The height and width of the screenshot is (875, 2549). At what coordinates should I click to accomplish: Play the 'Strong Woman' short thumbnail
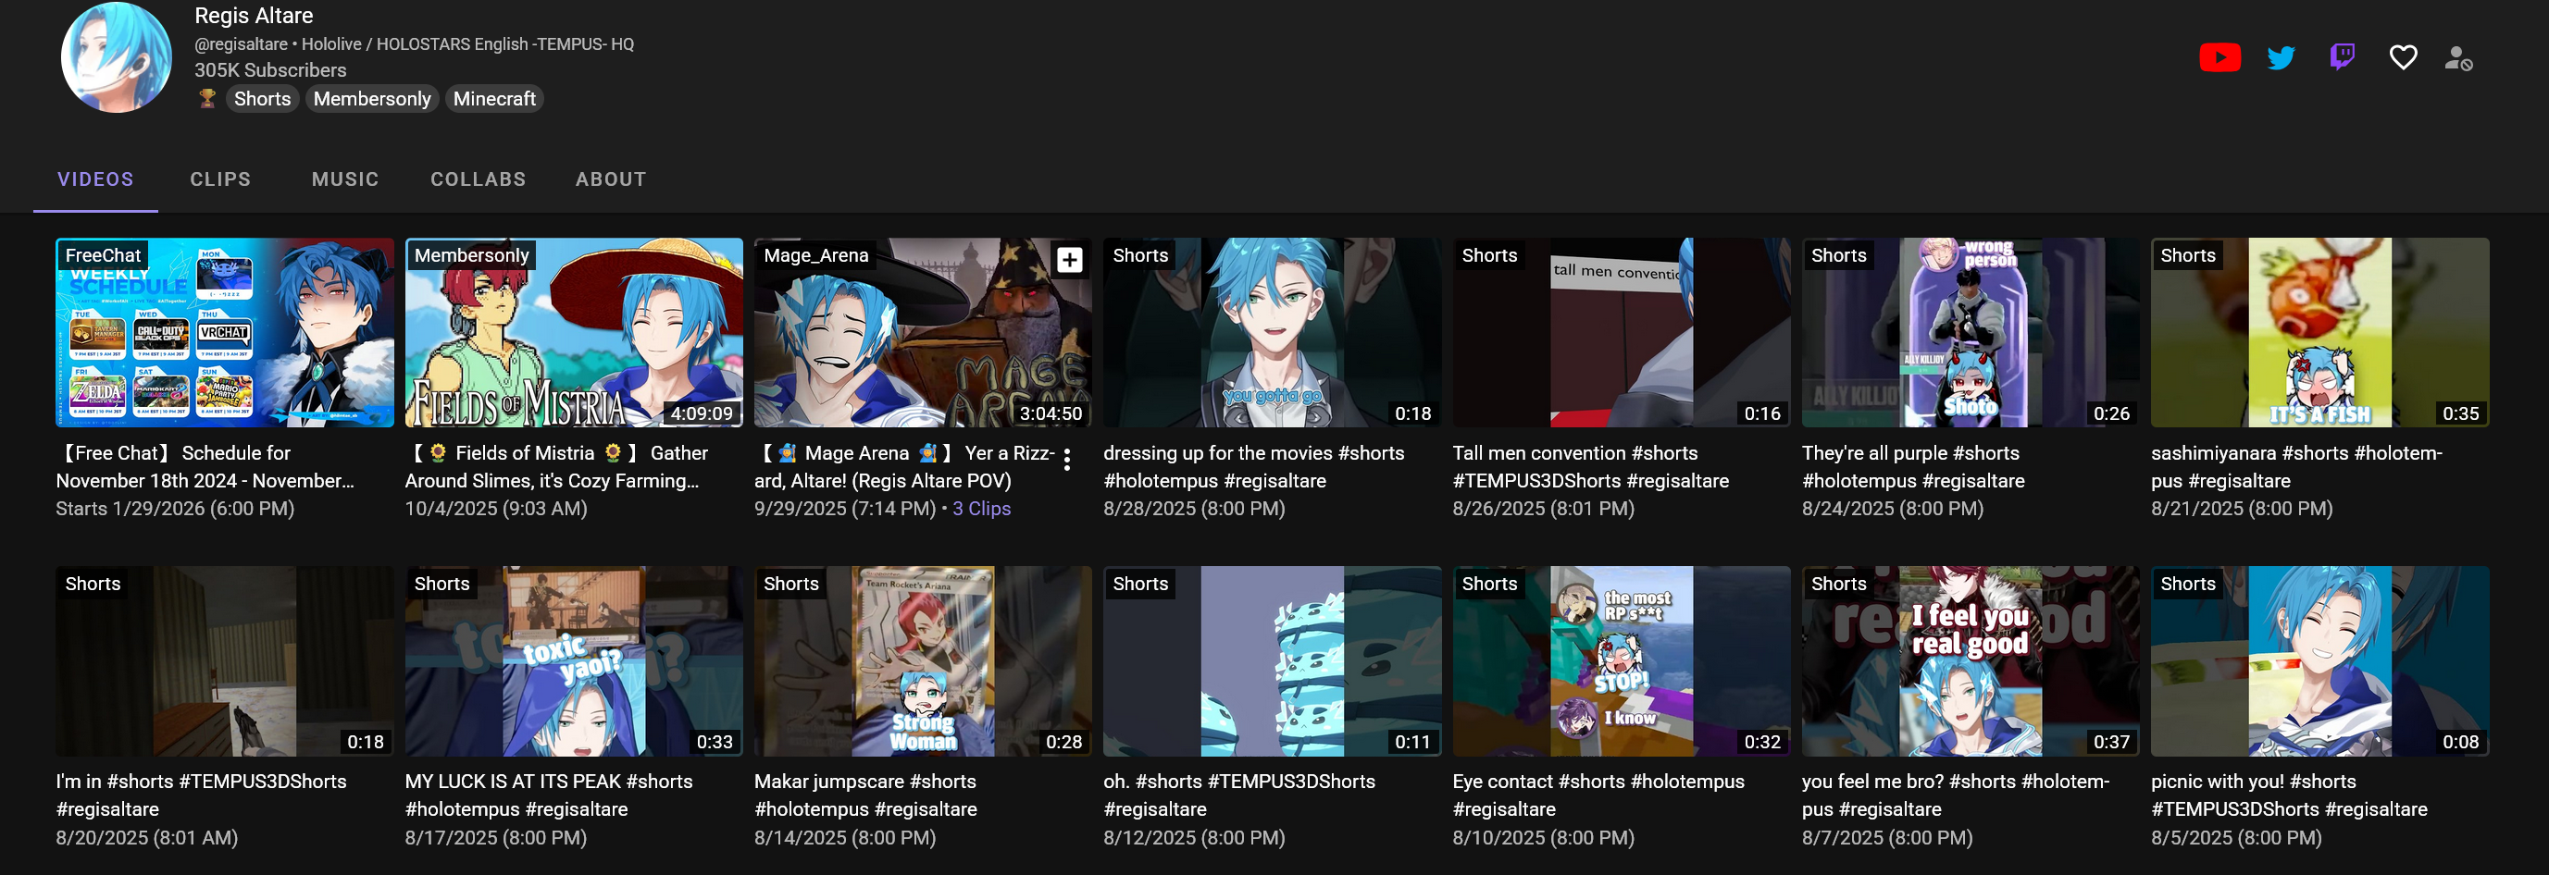coord(923,661)
